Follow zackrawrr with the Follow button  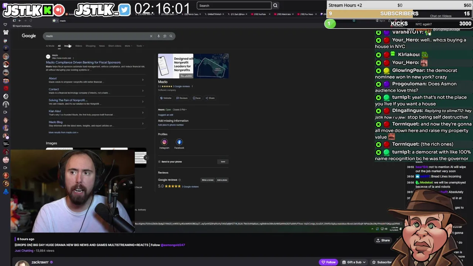328,262
